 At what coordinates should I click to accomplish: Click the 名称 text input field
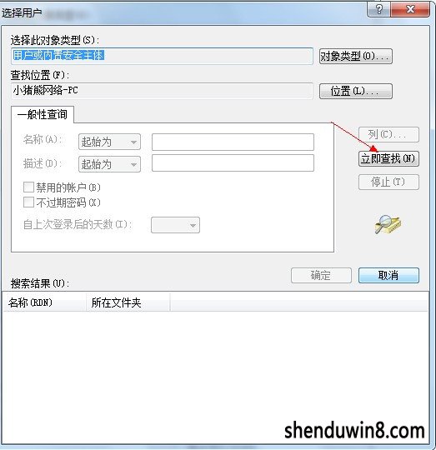[233, 142]
